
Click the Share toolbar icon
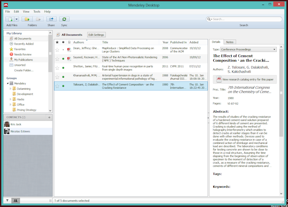click(x=51, y=19)
